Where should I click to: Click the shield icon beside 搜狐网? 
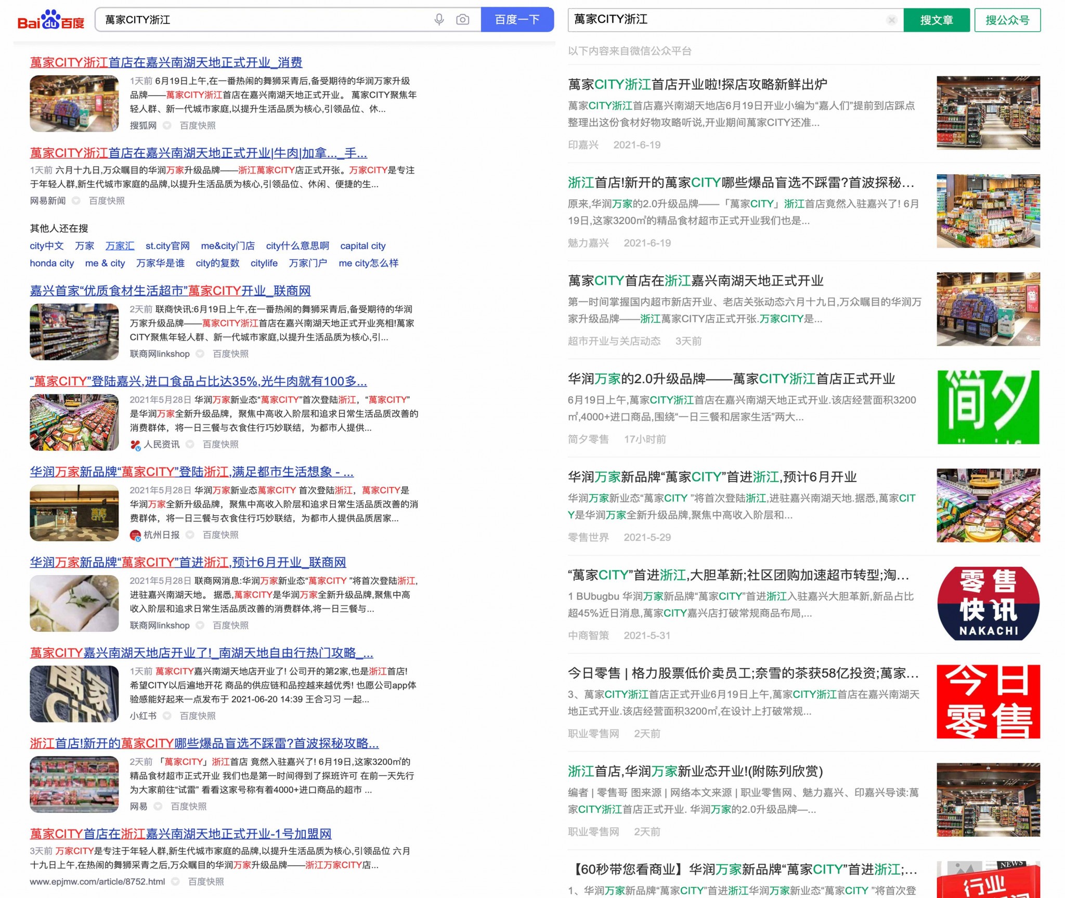[x=167, y=125]
